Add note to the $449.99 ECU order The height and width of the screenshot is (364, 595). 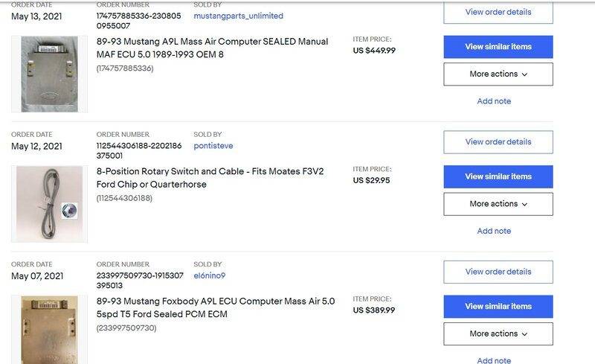494,101
